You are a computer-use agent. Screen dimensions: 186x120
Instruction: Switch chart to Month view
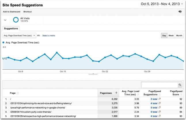(x=179, y=36)
